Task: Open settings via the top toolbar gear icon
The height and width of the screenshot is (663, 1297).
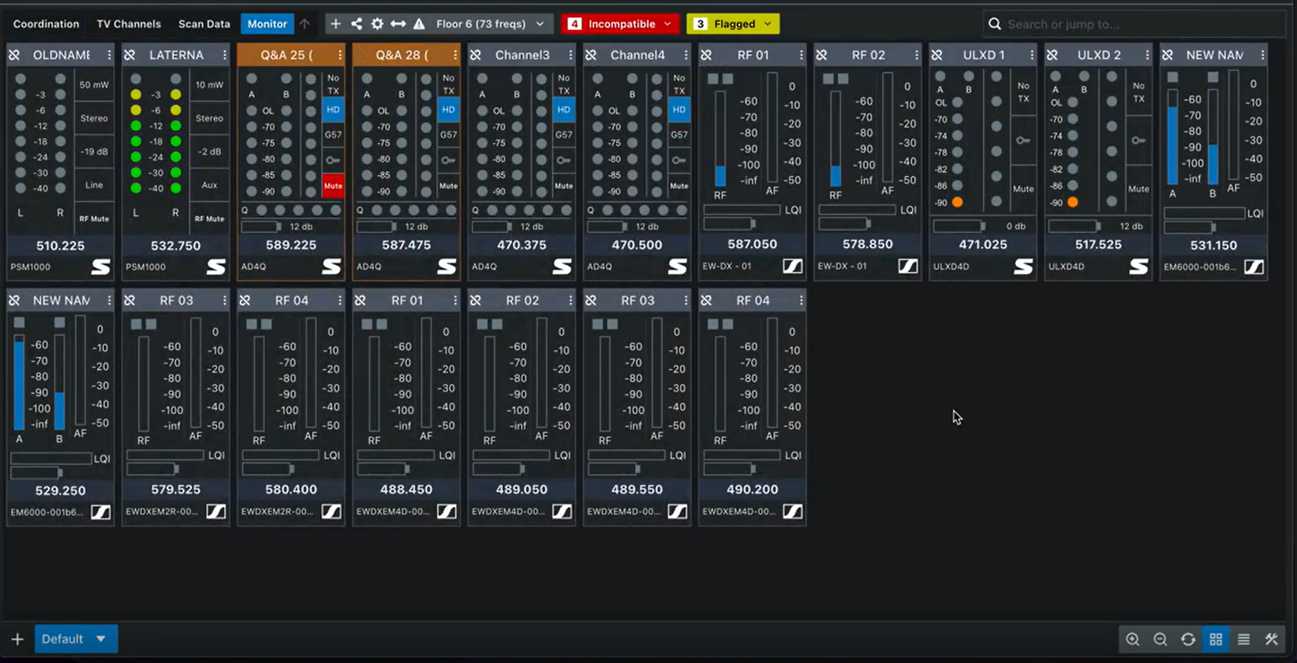Action: point(377,24)
